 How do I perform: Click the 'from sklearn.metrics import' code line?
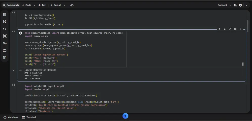pyautogui.click(x=74, y=33)
